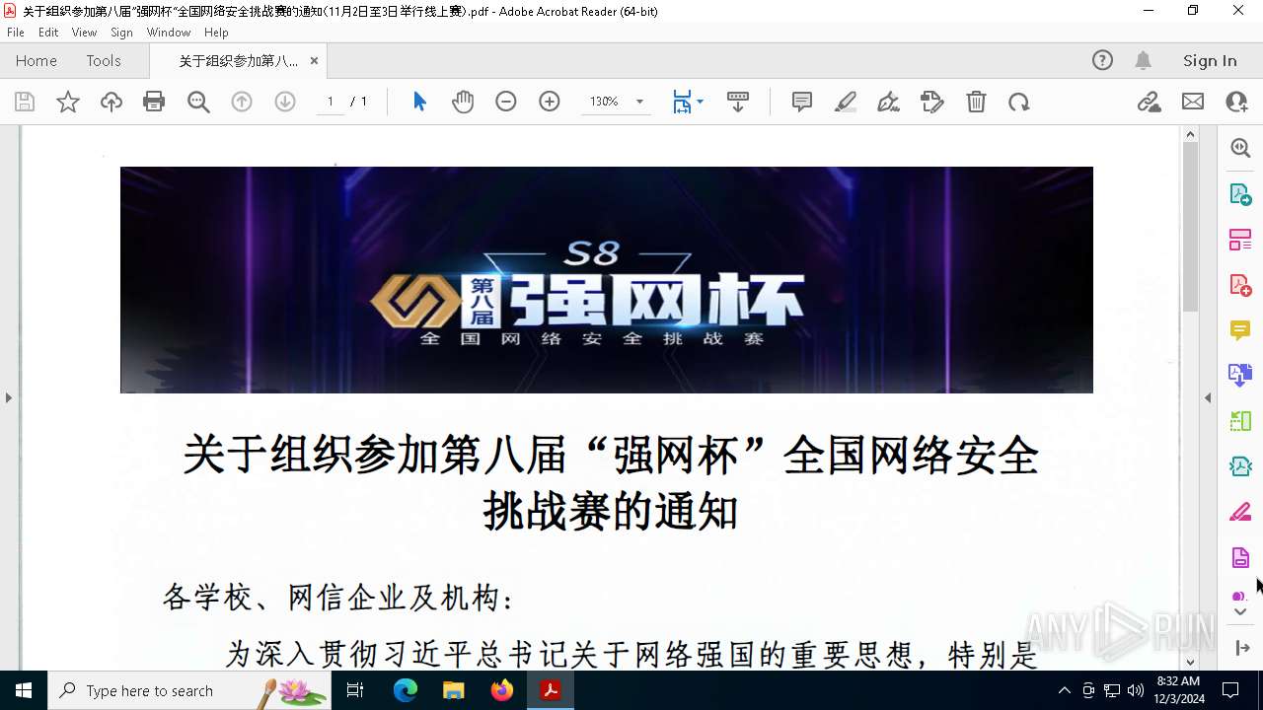Open File Explorer from taskbar

pyautogui.click(x=454, y=690)
